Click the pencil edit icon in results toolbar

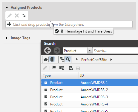[x=45, y=68]
